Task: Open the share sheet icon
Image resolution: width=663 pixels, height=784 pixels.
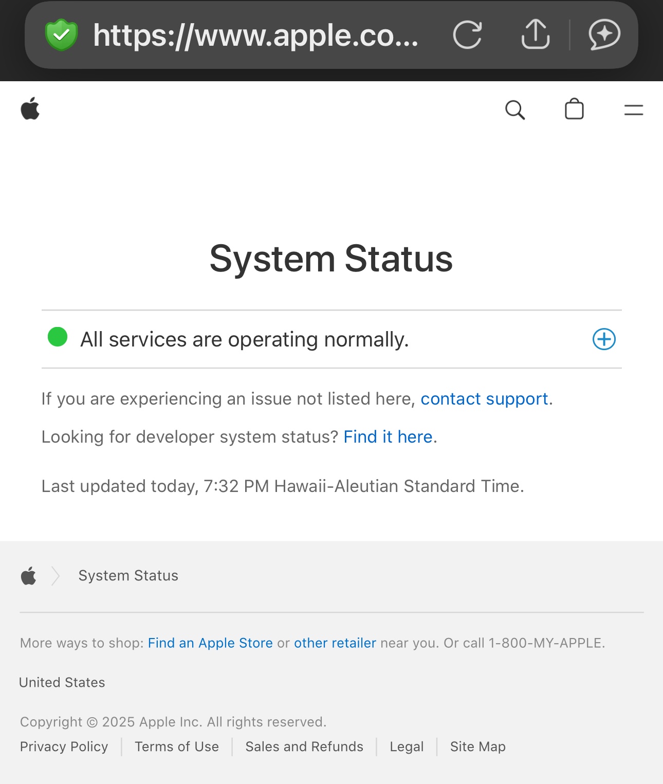Action: pyautogui.click(x=536, y=34)
